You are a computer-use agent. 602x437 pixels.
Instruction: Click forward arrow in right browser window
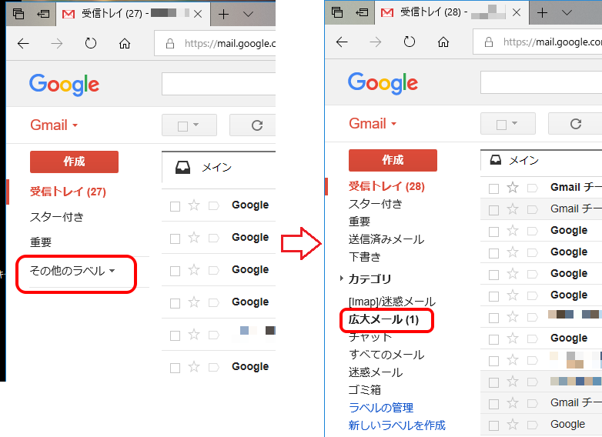point(376,42)
